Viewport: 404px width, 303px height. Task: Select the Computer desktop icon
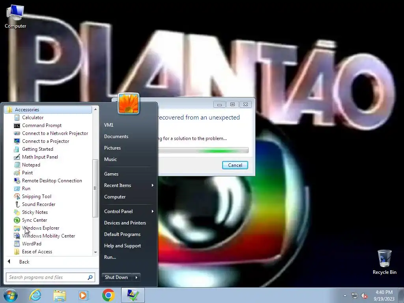tap(15, 16)
